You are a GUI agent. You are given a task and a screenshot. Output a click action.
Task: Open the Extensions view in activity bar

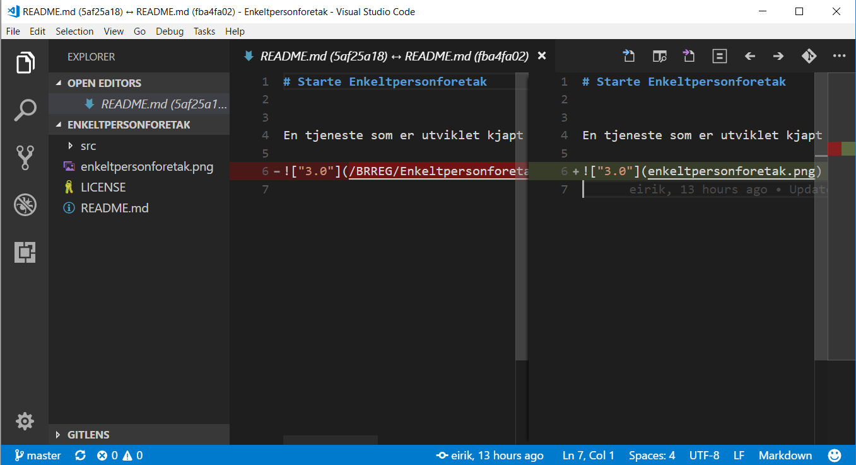25,252
